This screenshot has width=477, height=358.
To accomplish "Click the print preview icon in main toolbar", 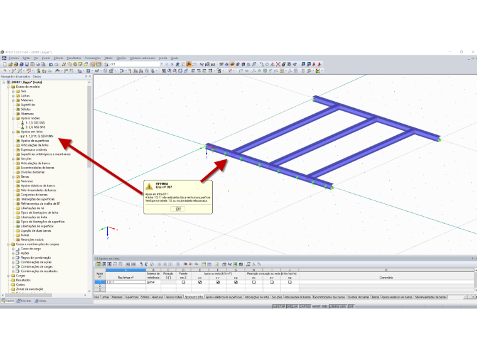I will tap(43, 64).
